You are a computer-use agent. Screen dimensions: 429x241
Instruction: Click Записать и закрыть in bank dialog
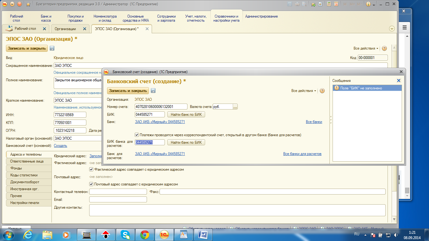128,91
